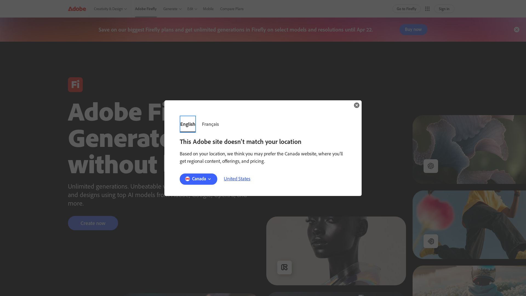Click the Create now button
Viewport: 526px width, 296px height.
[93, 223]
